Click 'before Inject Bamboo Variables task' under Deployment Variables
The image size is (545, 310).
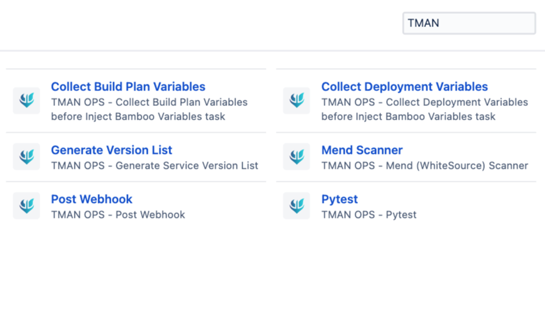tap(408, 116)
